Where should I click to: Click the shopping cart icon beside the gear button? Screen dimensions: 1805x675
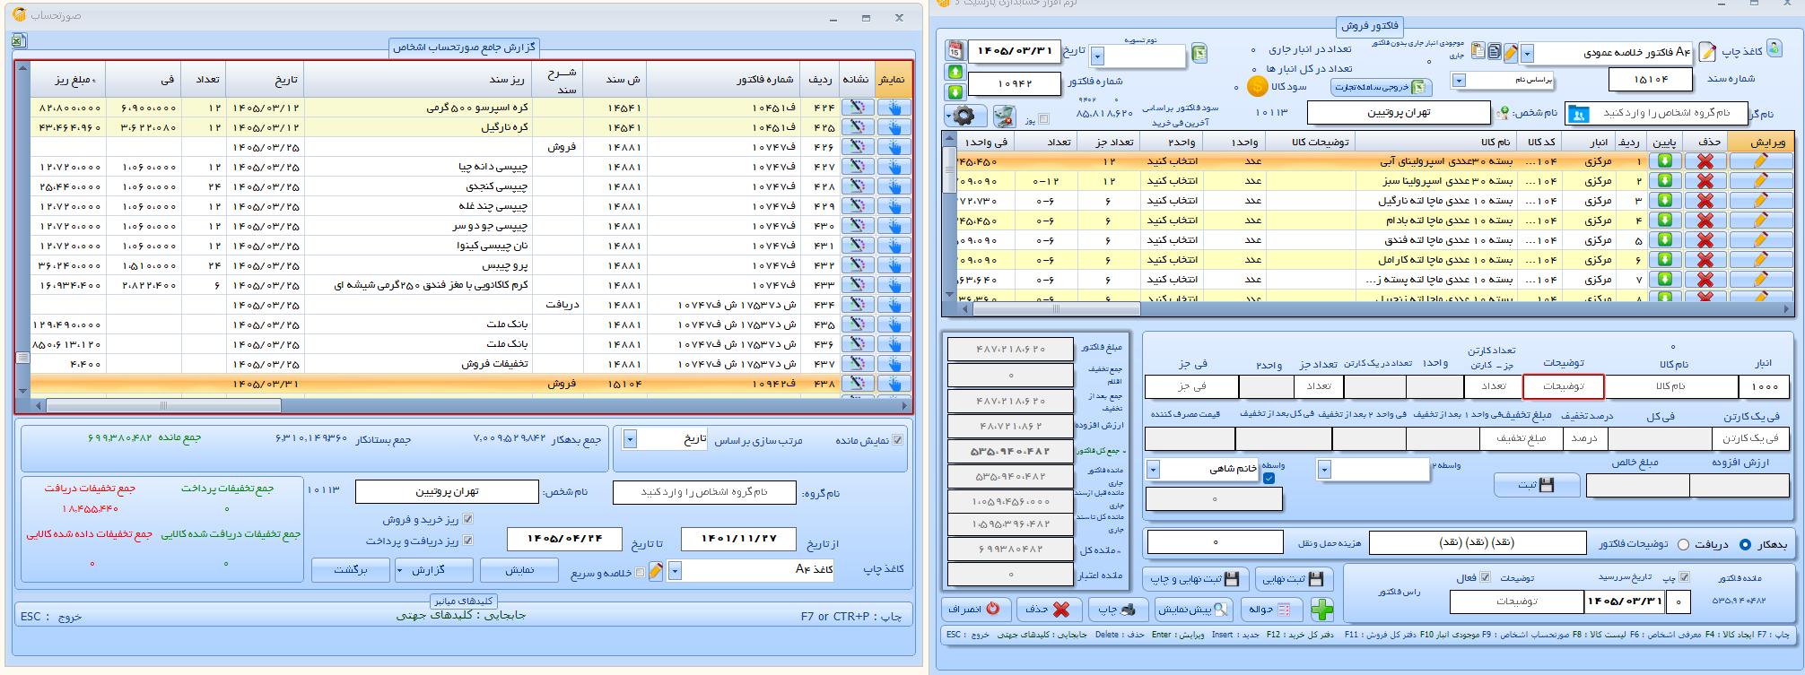(x=1004, y=116)
